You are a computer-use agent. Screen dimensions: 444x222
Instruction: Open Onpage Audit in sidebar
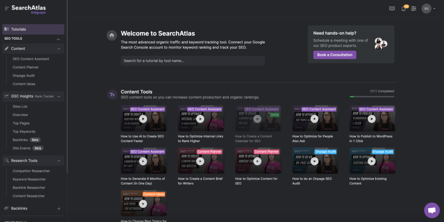click(x=23, y=76)
